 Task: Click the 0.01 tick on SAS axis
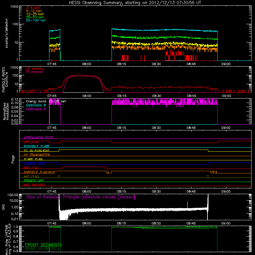[x=15, y=219]
